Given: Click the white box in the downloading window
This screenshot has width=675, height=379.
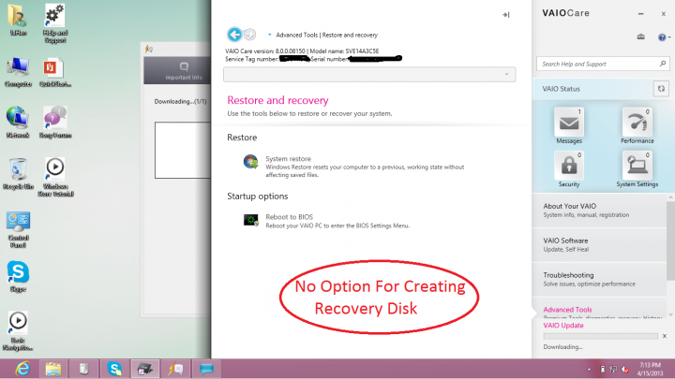Looking at the screenshot, I should pos(183,150).
